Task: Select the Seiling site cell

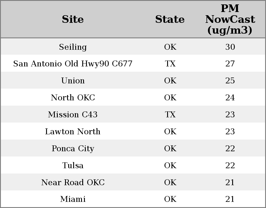Action: [x=73, y=47]
